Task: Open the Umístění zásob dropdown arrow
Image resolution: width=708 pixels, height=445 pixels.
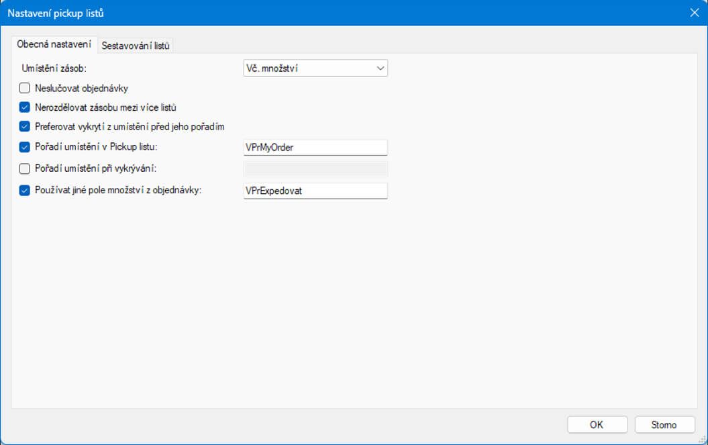Action: pos(380,68)
